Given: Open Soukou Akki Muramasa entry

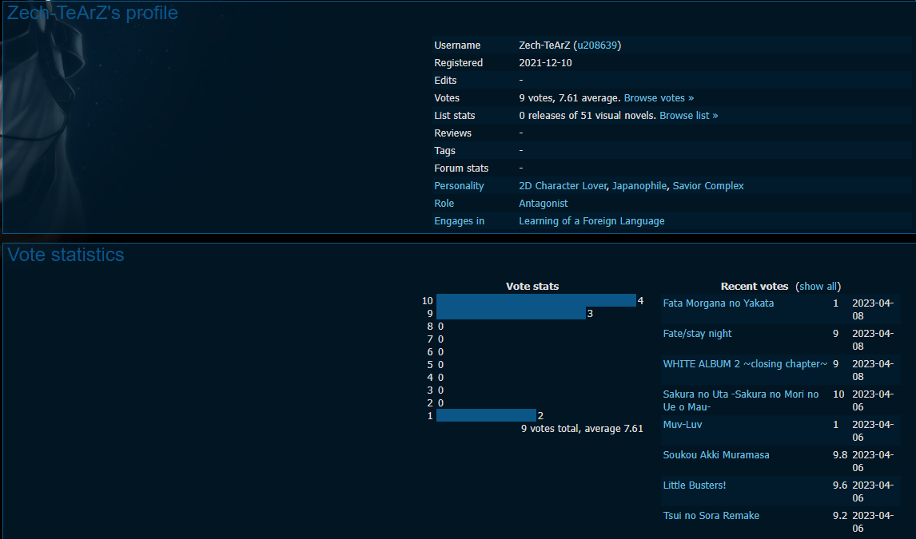Looking at the screenshot, I should click(715, 455).
